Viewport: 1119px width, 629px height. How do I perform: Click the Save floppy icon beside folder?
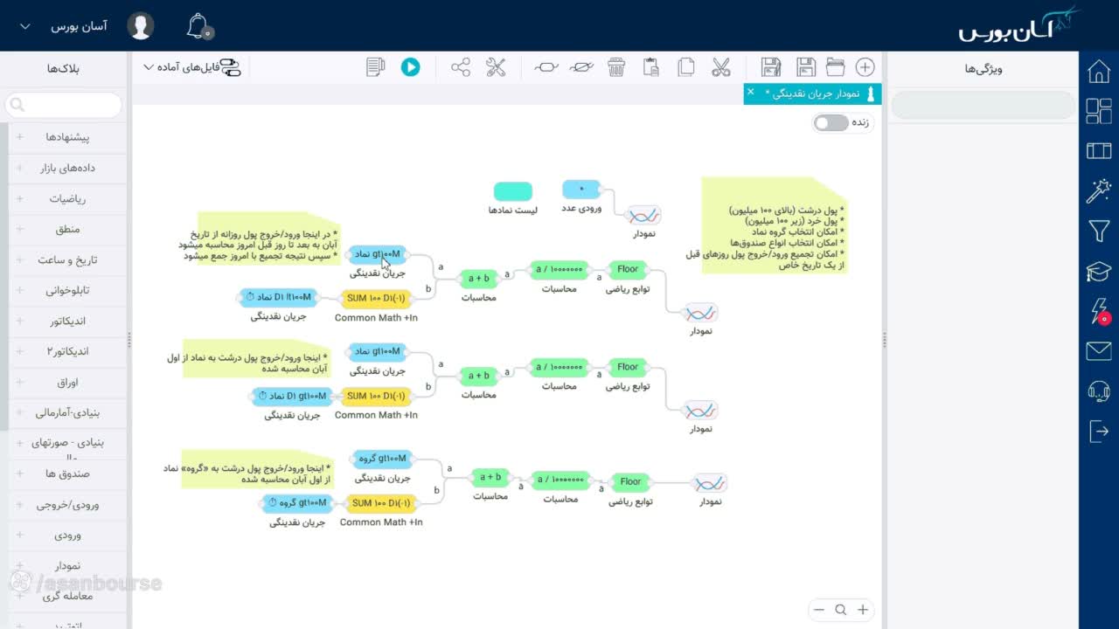point(805,67)
